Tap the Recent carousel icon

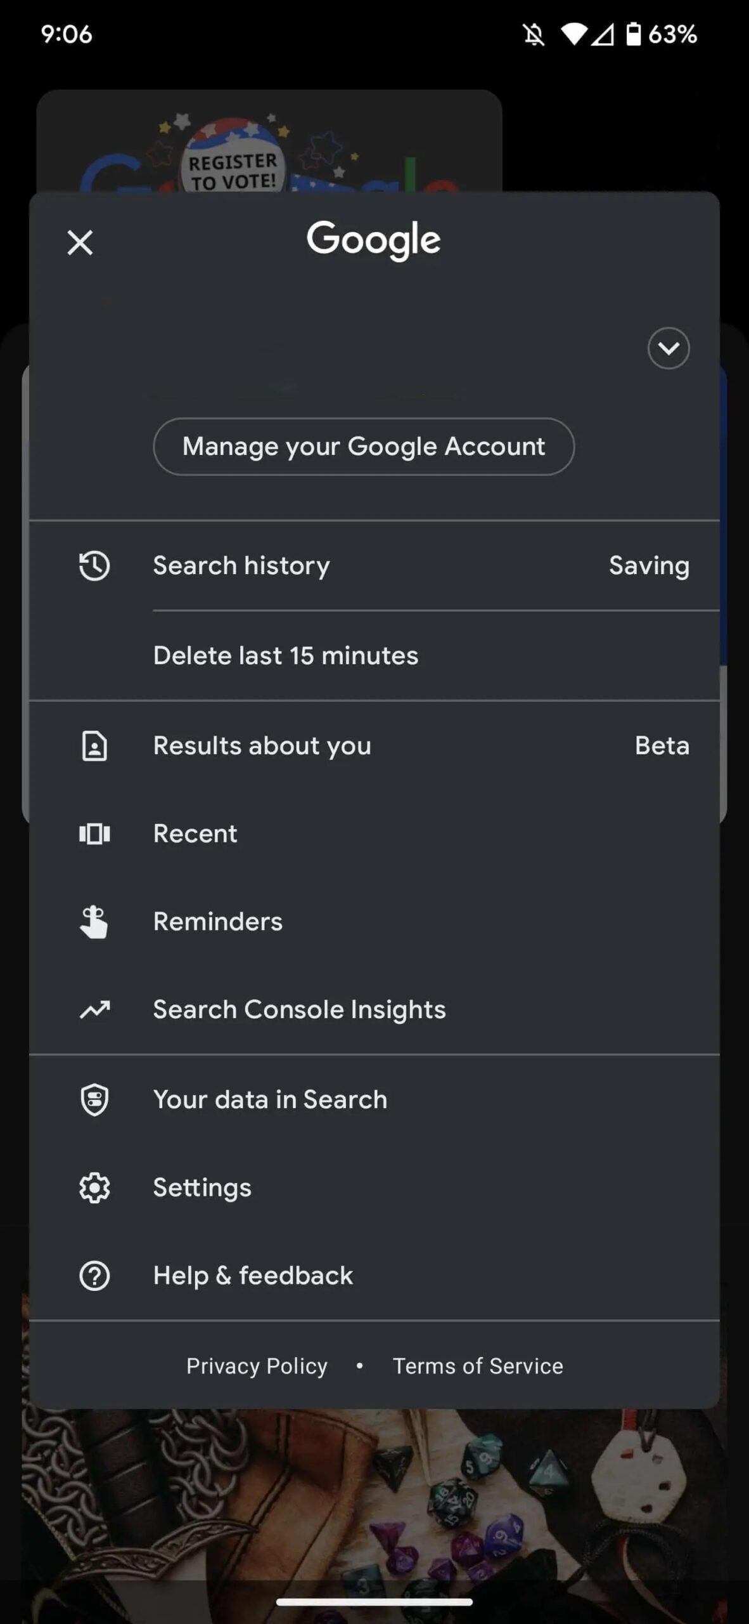(x=94, y=834)
